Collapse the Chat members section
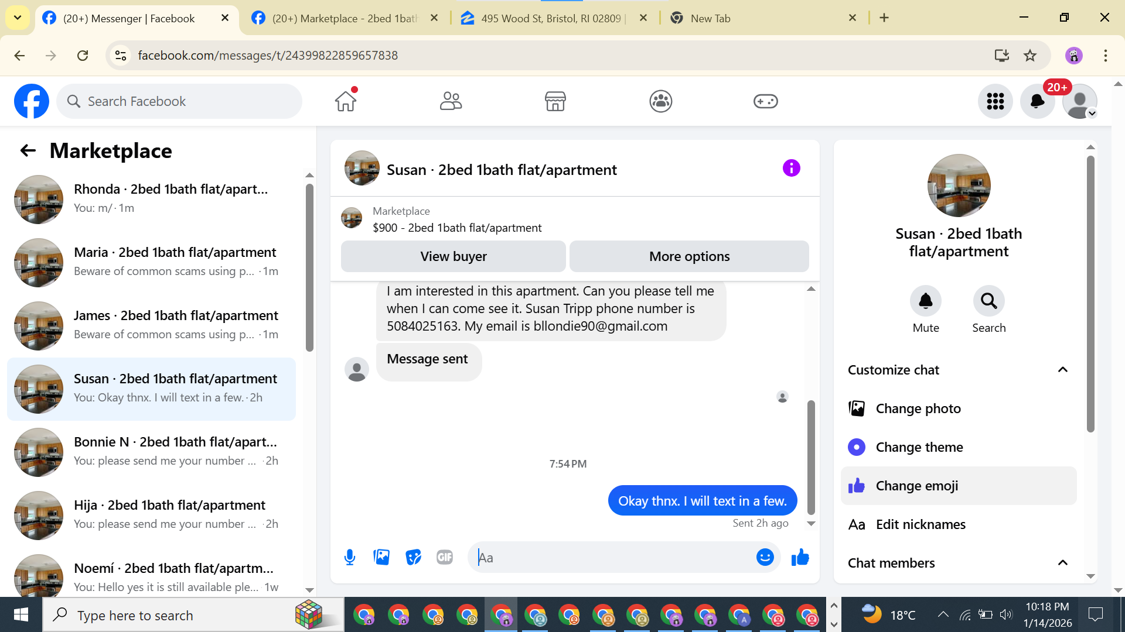Viewport: 1125px width, 632px height. tap(1062, 563)
